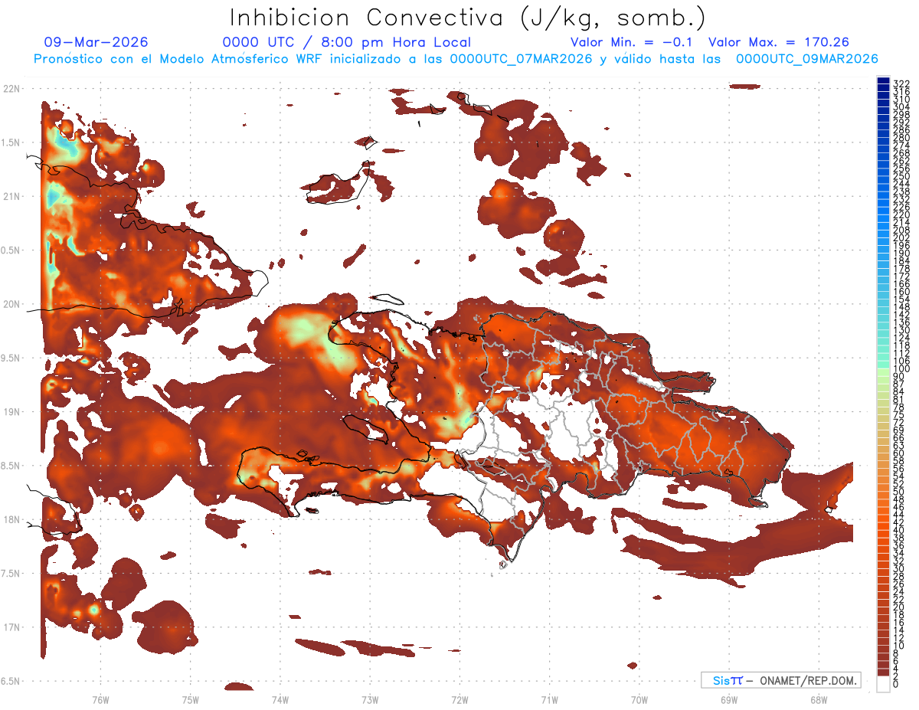Click the '74W' longitude label

(x=280, y=699)
